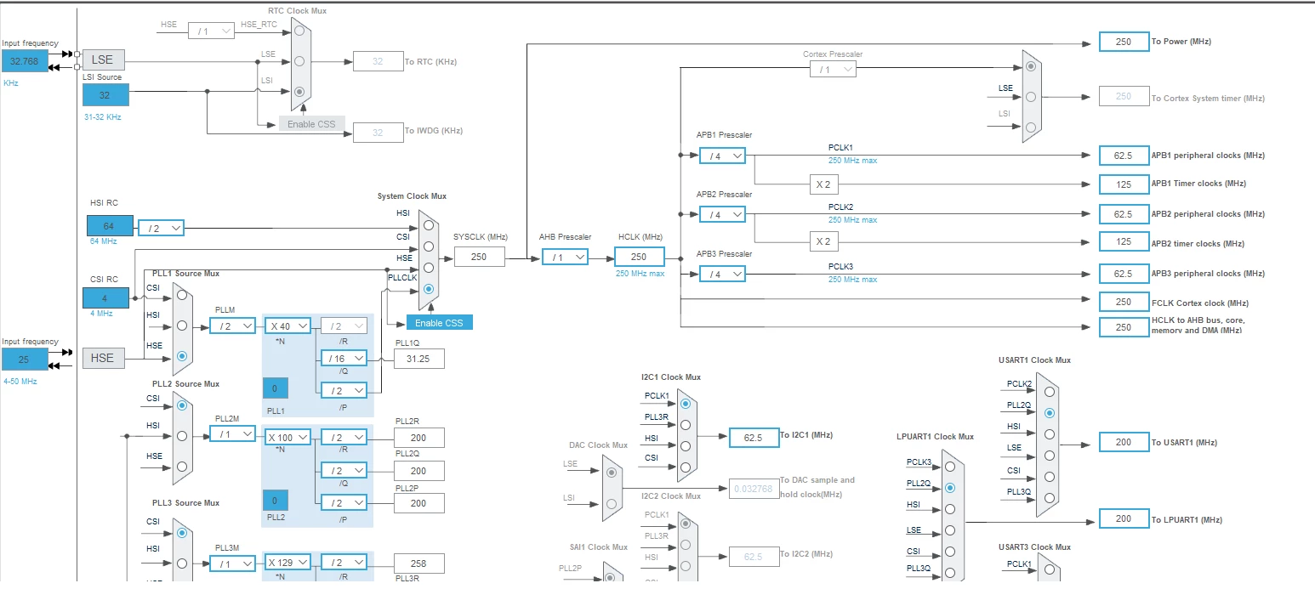Image resolution: width=1315 pixels, height=589 pixels.
Task: Open PLL2 multiplier X 100 dropdown
Action: [x=289, y=438]
